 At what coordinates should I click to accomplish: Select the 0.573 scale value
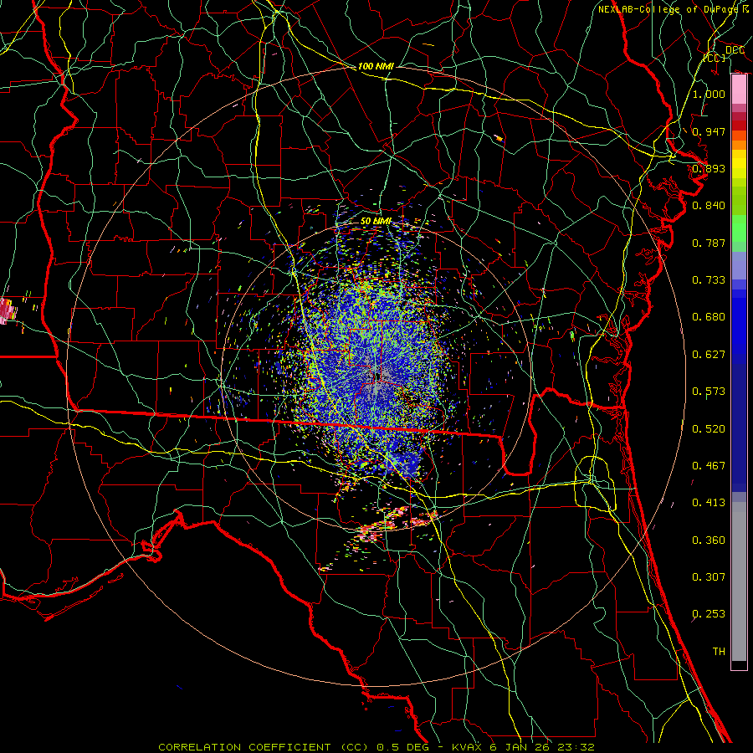tap(709, 392)
